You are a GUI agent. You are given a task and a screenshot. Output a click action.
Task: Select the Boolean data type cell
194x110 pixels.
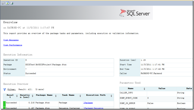pyautogui.click(x=181, y=103)
